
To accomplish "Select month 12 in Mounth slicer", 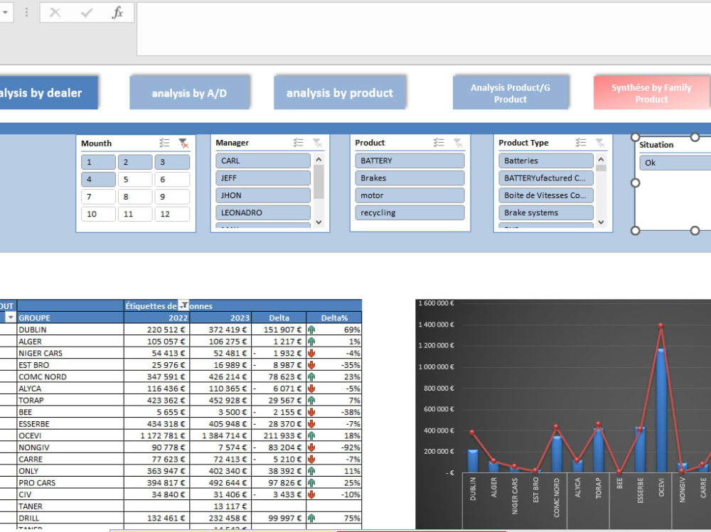I will [172, 213].
